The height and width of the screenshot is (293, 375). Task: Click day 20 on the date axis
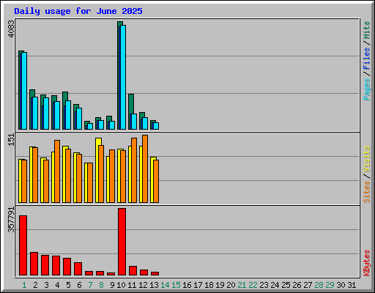[231, 285]
